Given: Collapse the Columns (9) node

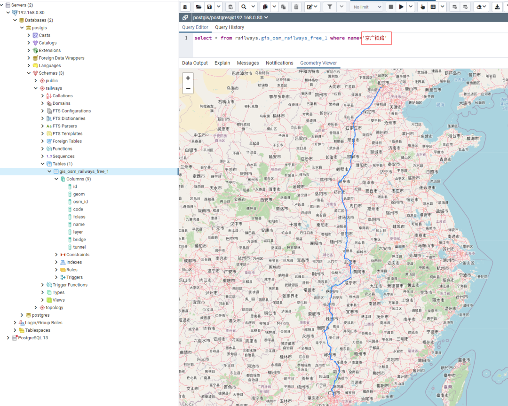Looking at the screenshot, I should click(56, 179).
